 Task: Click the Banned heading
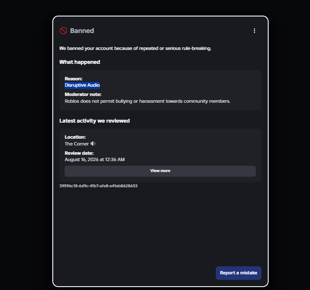point(82,31)
